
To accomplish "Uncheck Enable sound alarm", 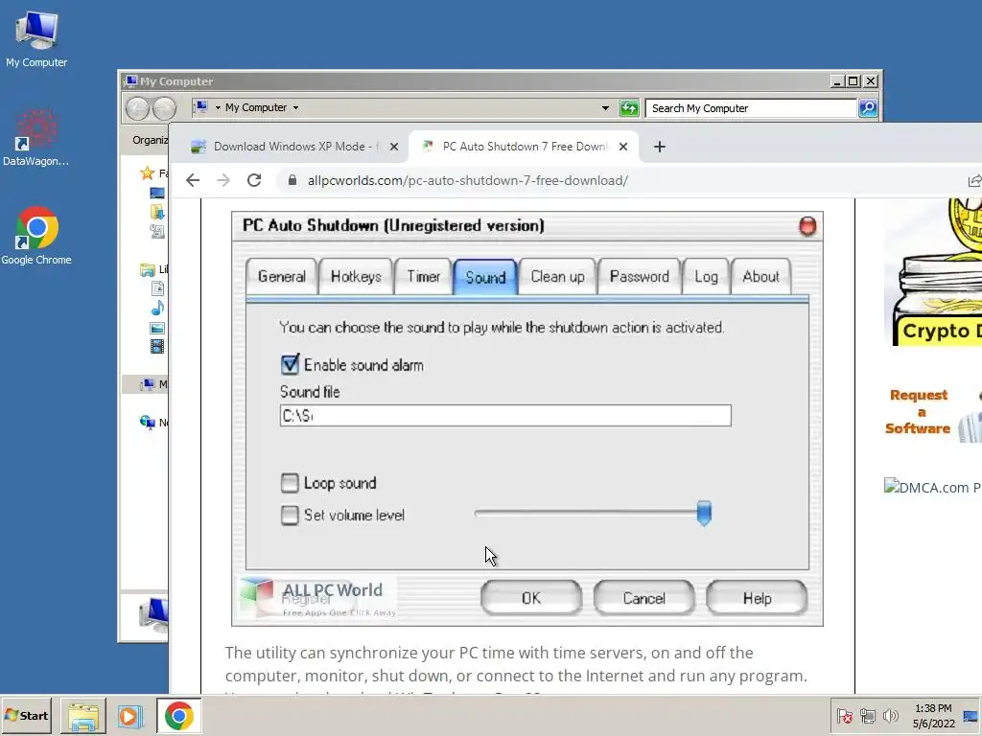I will pos(290,365).
